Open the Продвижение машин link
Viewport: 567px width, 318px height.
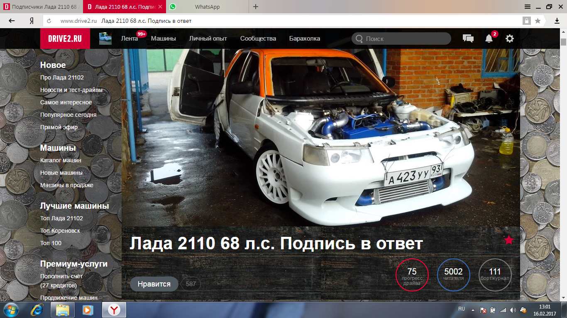[x=69, y=298]
